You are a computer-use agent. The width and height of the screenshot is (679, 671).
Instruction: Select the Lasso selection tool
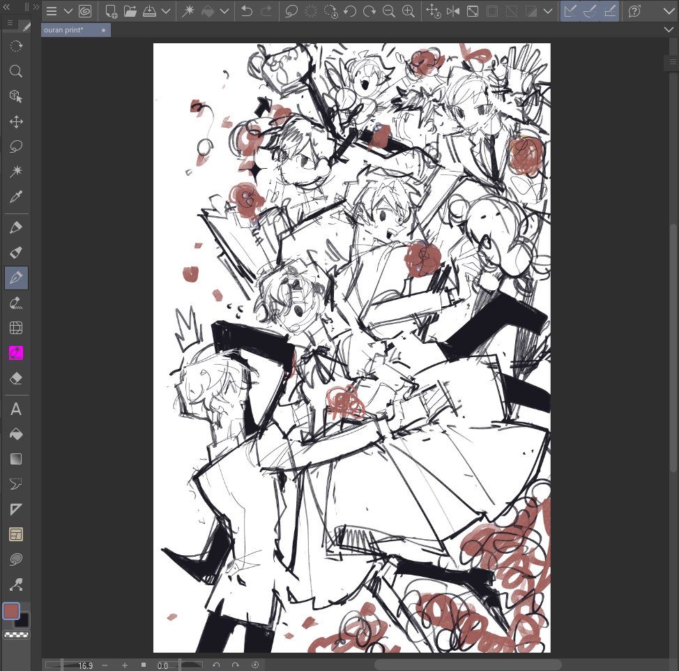coord(16,146)
